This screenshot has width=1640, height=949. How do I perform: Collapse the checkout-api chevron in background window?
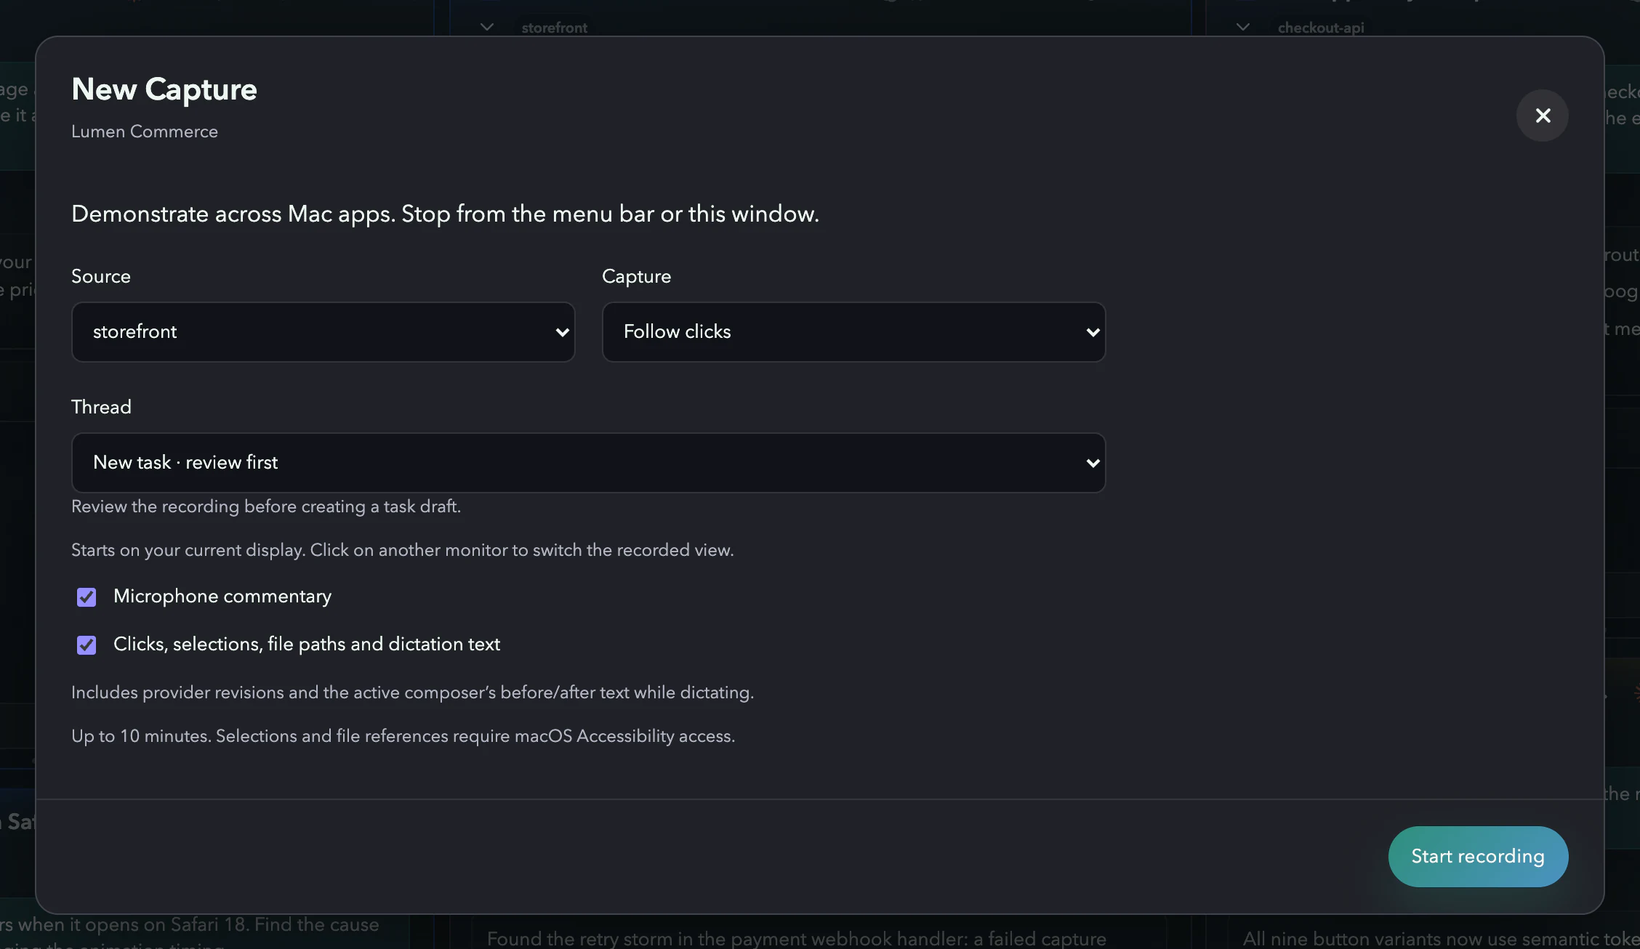1243,27
